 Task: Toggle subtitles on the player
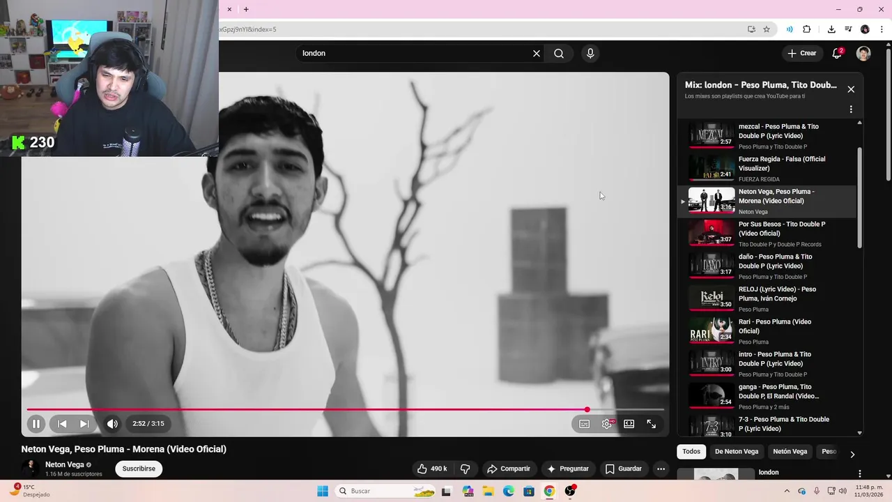coord(585,424)
